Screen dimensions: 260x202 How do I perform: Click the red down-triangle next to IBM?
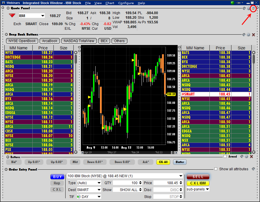coord(12,15)
